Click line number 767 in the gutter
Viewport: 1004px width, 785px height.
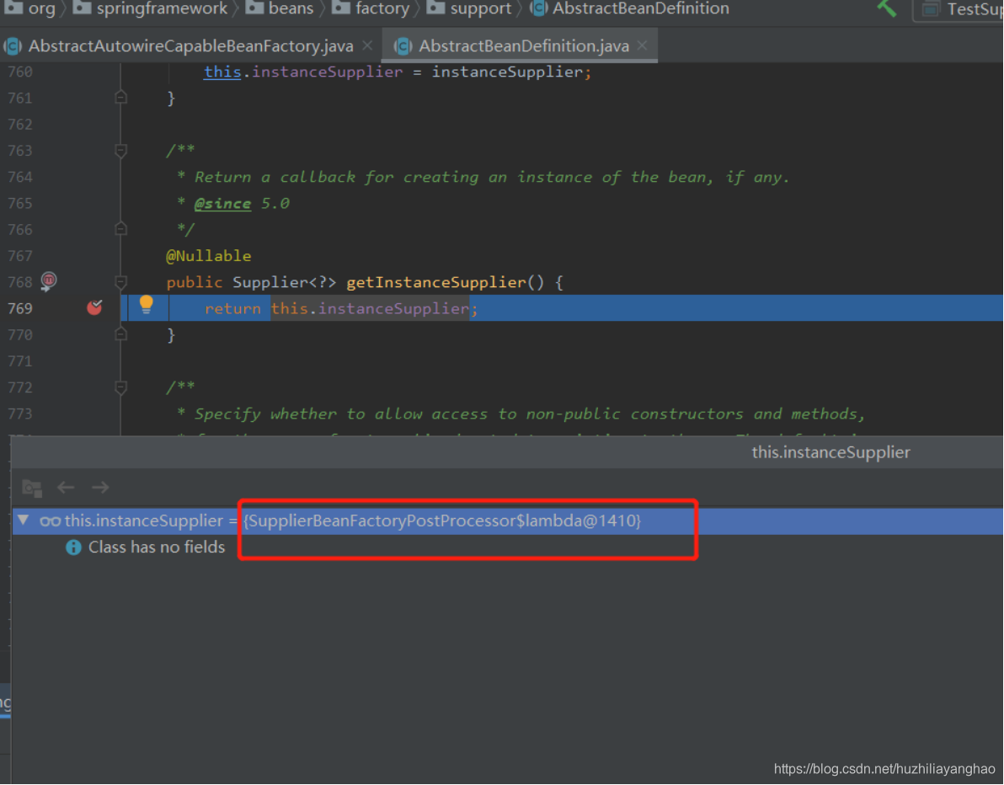(20, 256)
